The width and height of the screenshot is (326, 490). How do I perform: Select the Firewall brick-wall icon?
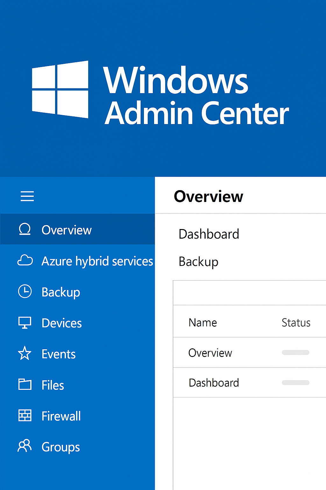coord(25,415)
